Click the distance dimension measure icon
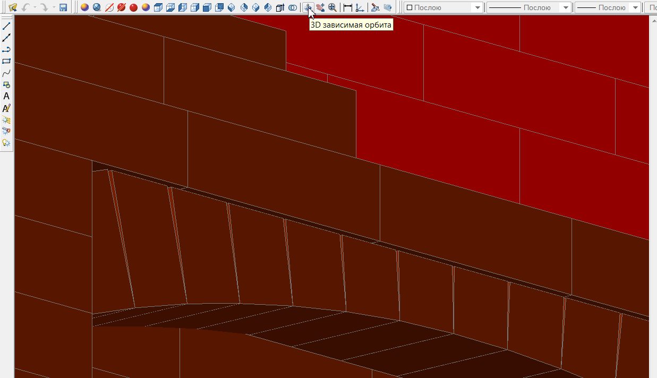This screenshot has width=657, height=378. 348,7
